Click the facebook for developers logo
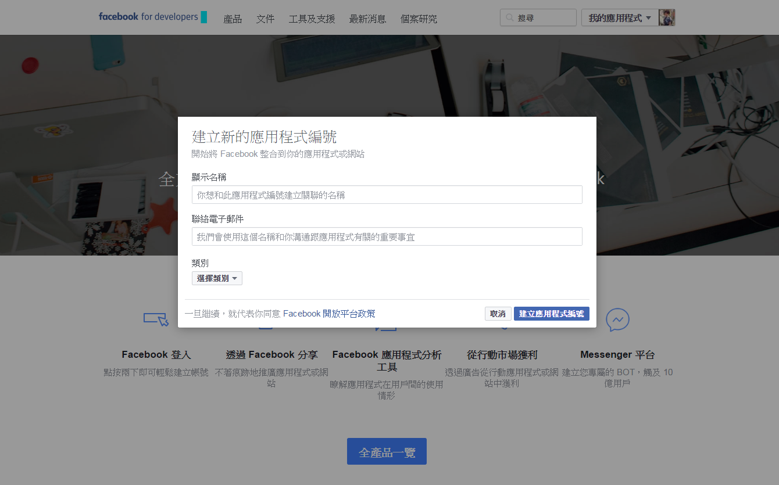Image resolution: width=779 pixels, height=485 pixels. click(152, 17)
